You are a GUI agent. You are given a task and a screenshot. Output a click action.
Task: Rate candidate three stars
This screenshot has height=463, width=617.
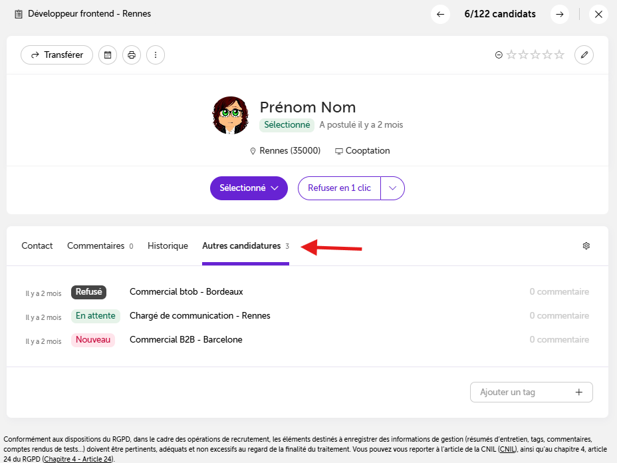[535, 55]
